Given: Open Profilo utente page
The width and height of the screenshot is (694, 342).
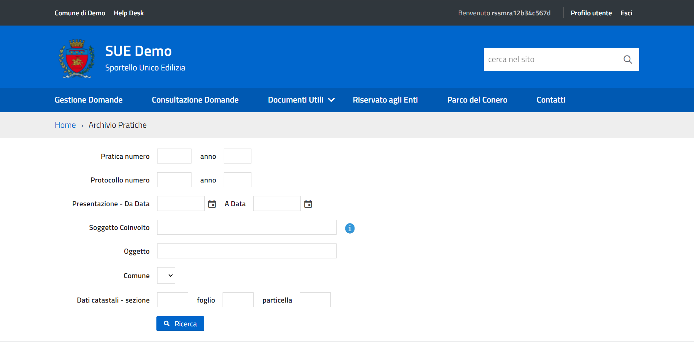Looking at the screenshot, I should (591, 13).
